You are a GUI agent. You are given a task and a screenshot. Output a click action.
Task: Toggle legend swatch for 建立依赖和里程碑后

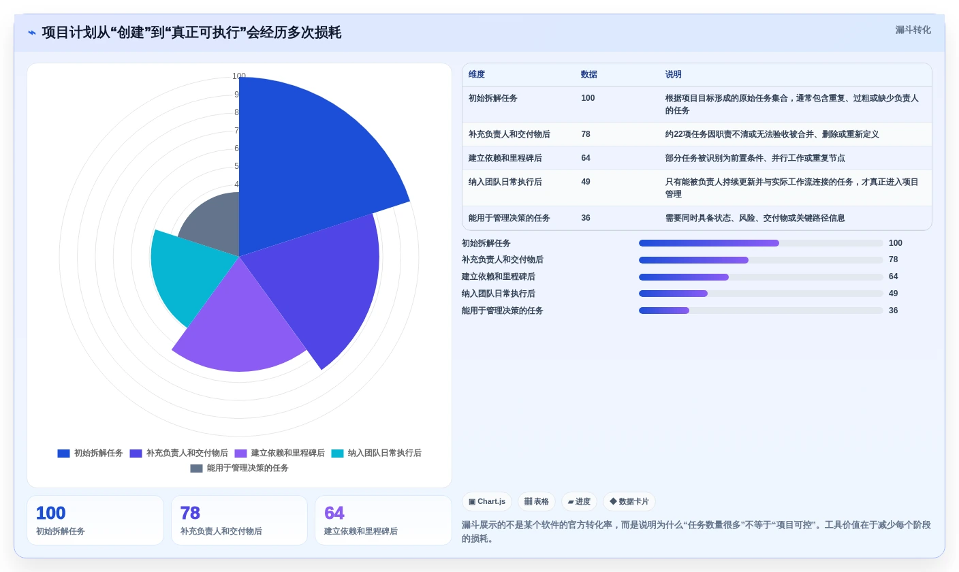[x=240, y=454]
